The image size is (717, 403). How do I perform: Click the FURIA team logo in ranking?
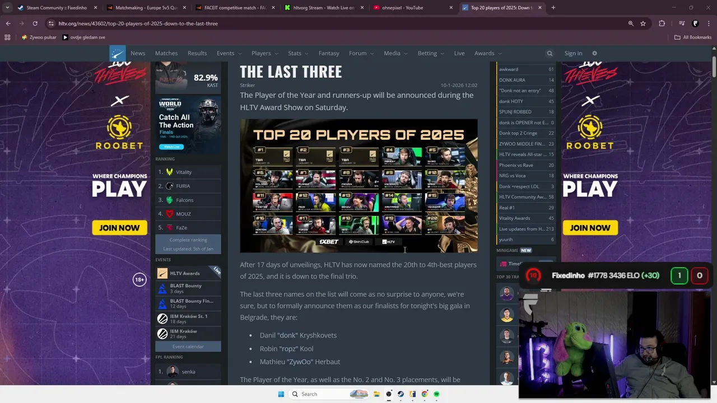170,186
